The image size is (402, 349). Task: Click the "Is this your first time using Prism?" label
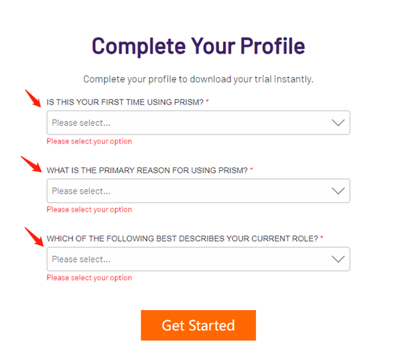tap(125, 102)
